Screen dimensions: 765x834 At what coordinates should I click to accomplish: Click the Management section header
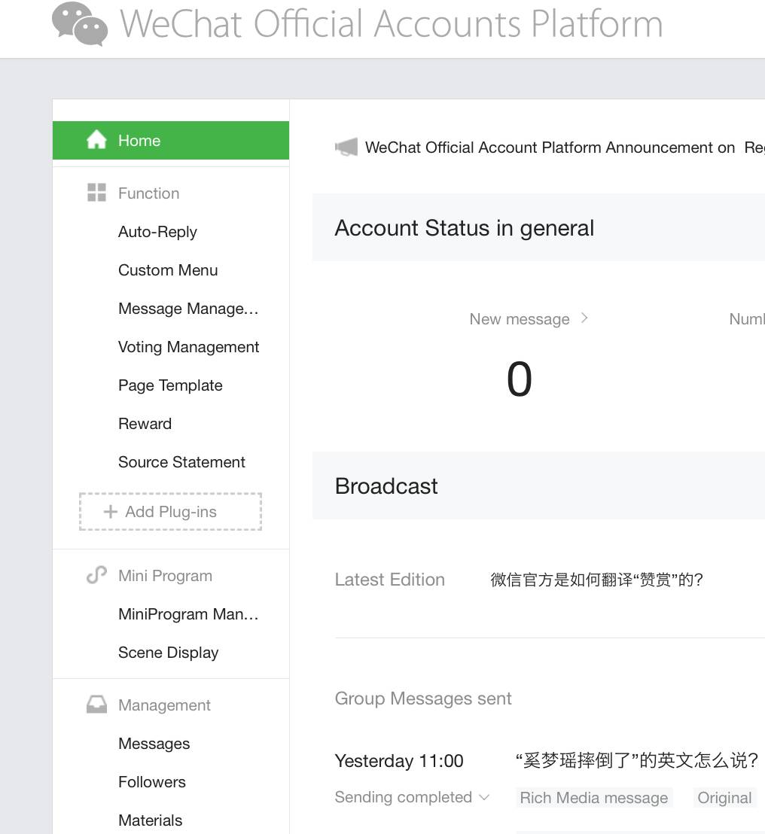pos(164,705)
